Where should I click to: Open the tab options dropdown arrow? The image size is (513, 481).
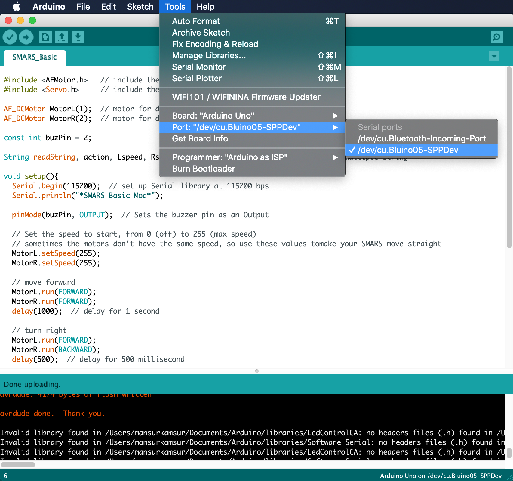click(494, 56)
